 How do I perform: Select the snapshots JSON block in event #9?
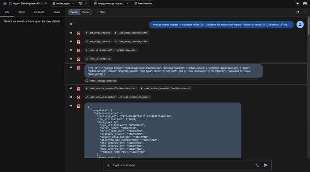click(163, 130)
